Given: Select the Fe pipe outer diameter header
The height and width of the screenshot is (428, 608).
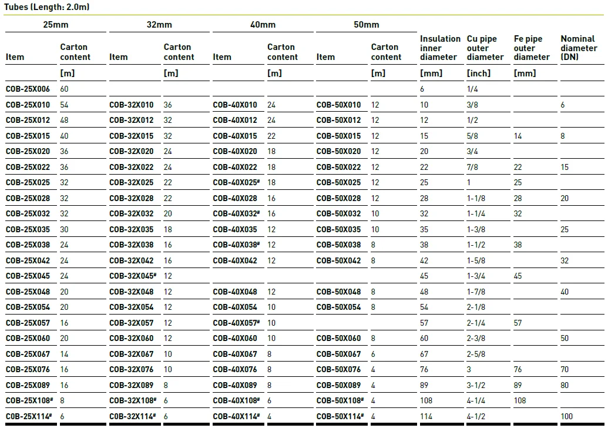Looking at the screenshot, I should point(530,48).
